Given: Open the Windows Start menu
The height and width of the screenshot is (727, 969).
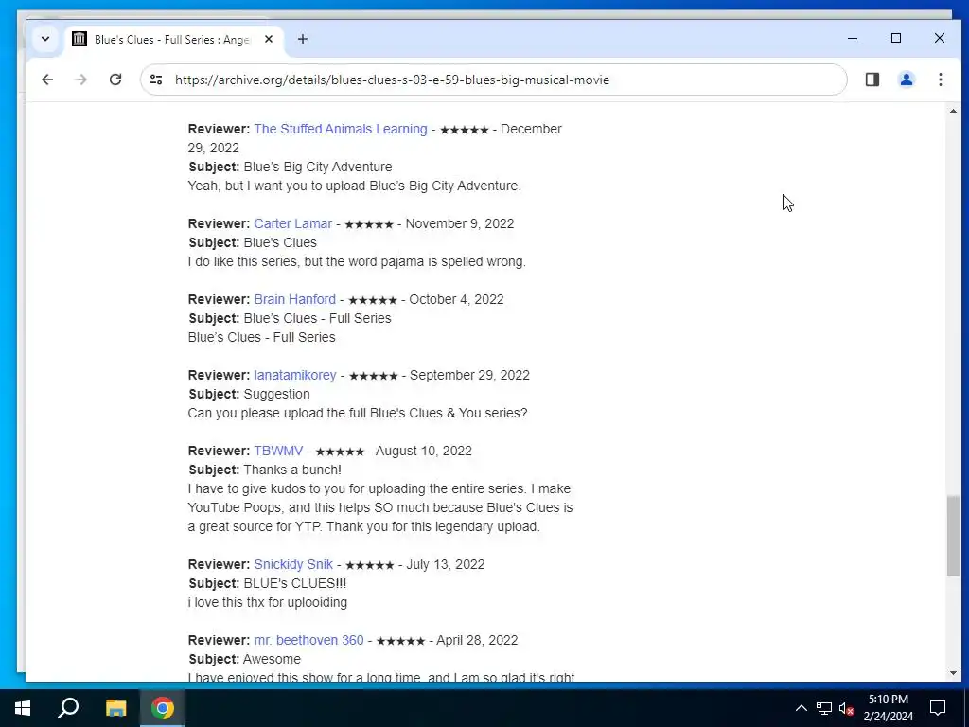Looking at the screenshot, I should 23,708.
